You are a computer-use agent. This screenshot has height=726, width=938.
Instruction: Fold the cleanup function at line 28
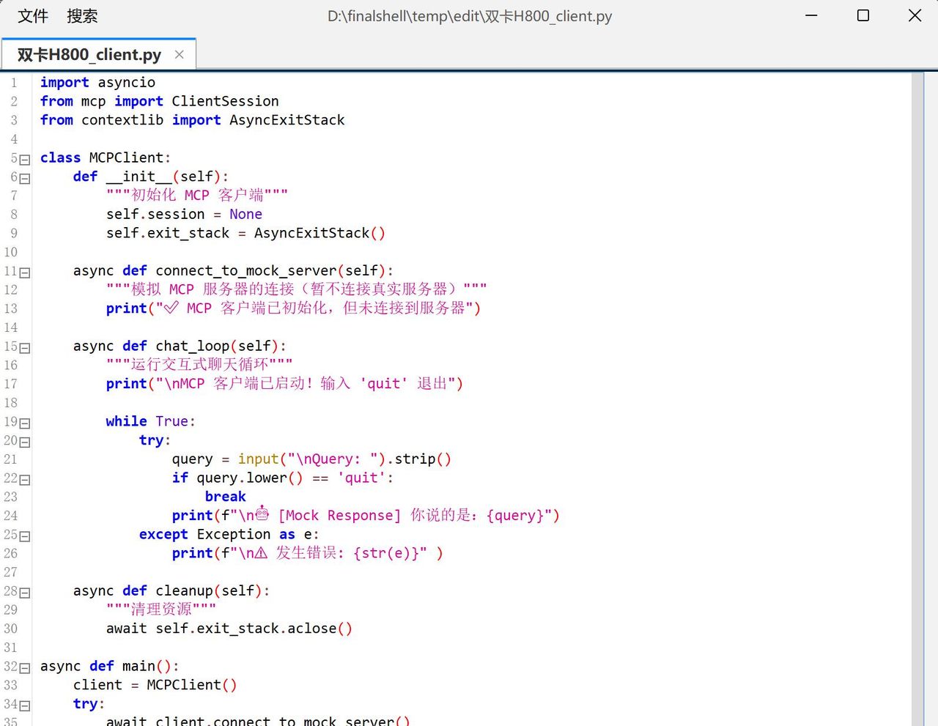pyautogui.click(x=25, y=593)
